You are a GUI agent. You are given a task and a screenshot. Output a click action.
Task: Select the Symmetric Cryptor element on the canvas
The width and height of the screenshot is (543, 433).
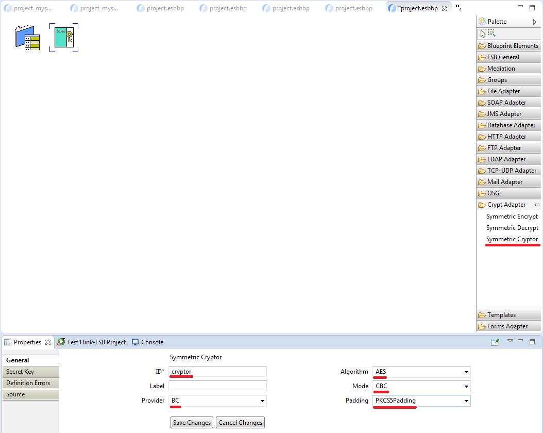tap(64, 38)
